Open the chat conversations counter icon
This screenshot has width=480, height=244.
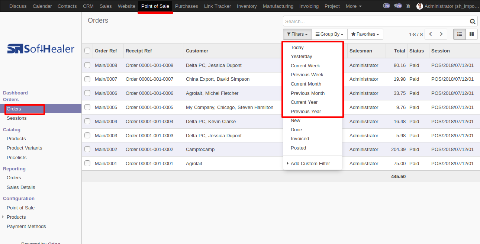pos(398,6)
